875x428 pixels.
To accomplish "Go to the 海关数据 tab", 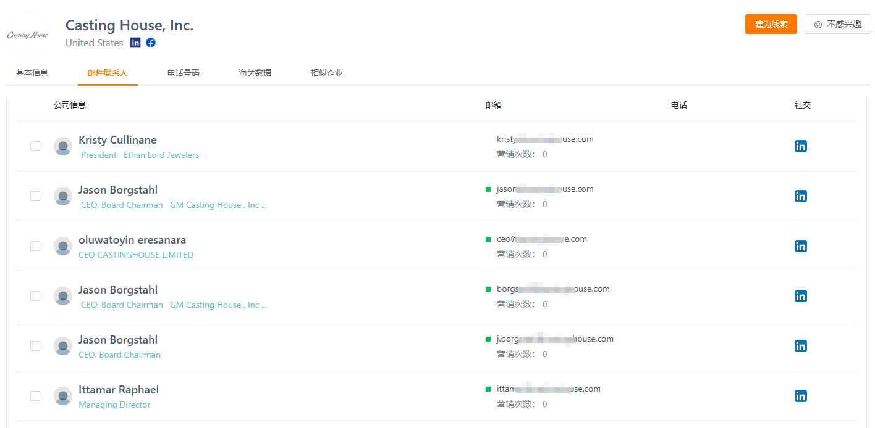I will pos(255,73).
